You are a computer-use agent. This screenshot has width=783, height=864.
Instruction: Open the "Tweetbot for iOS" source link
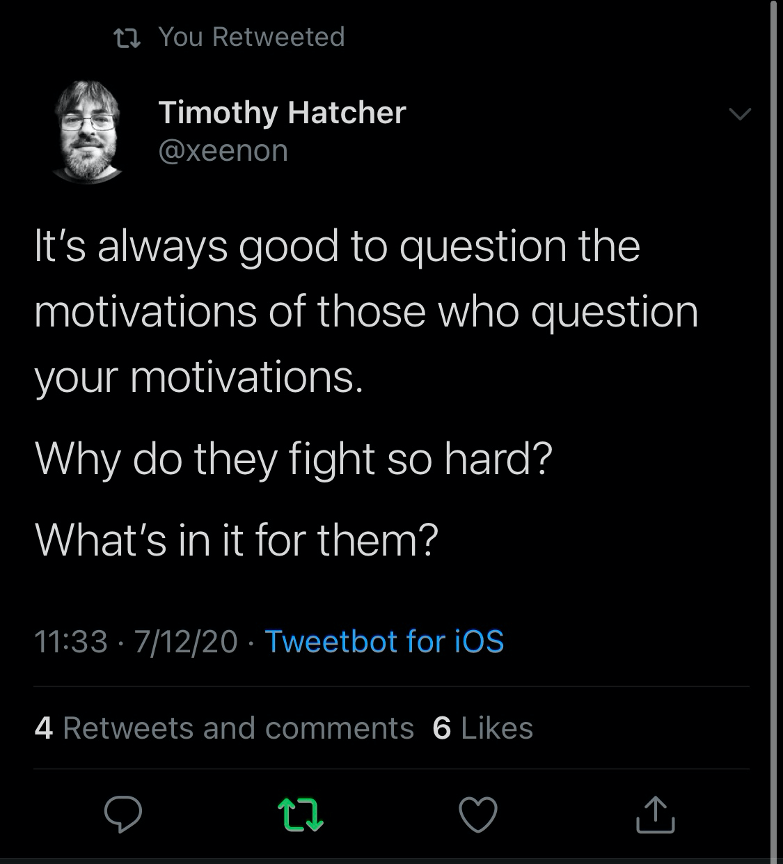384,641
